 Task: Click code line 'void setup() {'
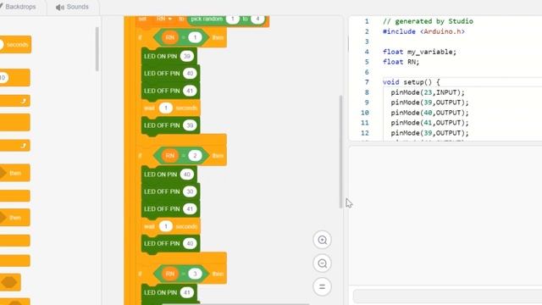[x=412, y=82]
